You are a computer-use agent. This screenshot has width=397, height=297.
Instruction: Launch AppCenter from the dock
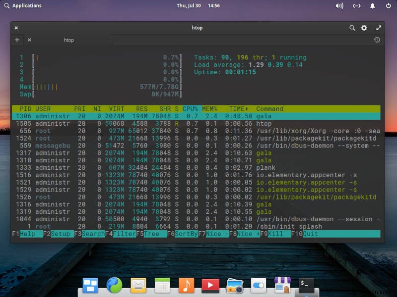coord(282,285)
